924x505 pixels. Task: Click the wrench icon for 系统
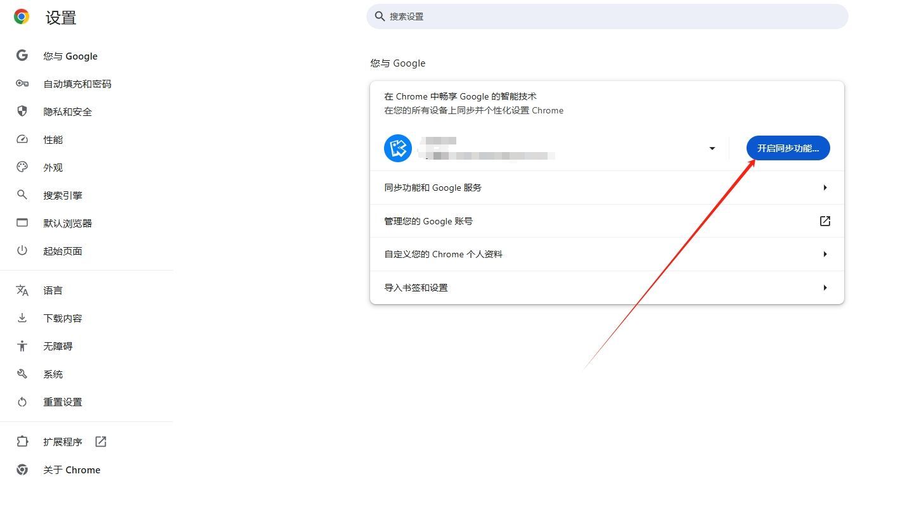coord(22,374)
